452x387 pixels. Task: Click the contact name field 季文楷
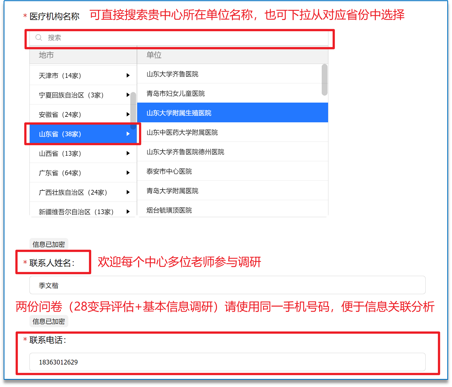pyautogui.click(x=227, y=285)
